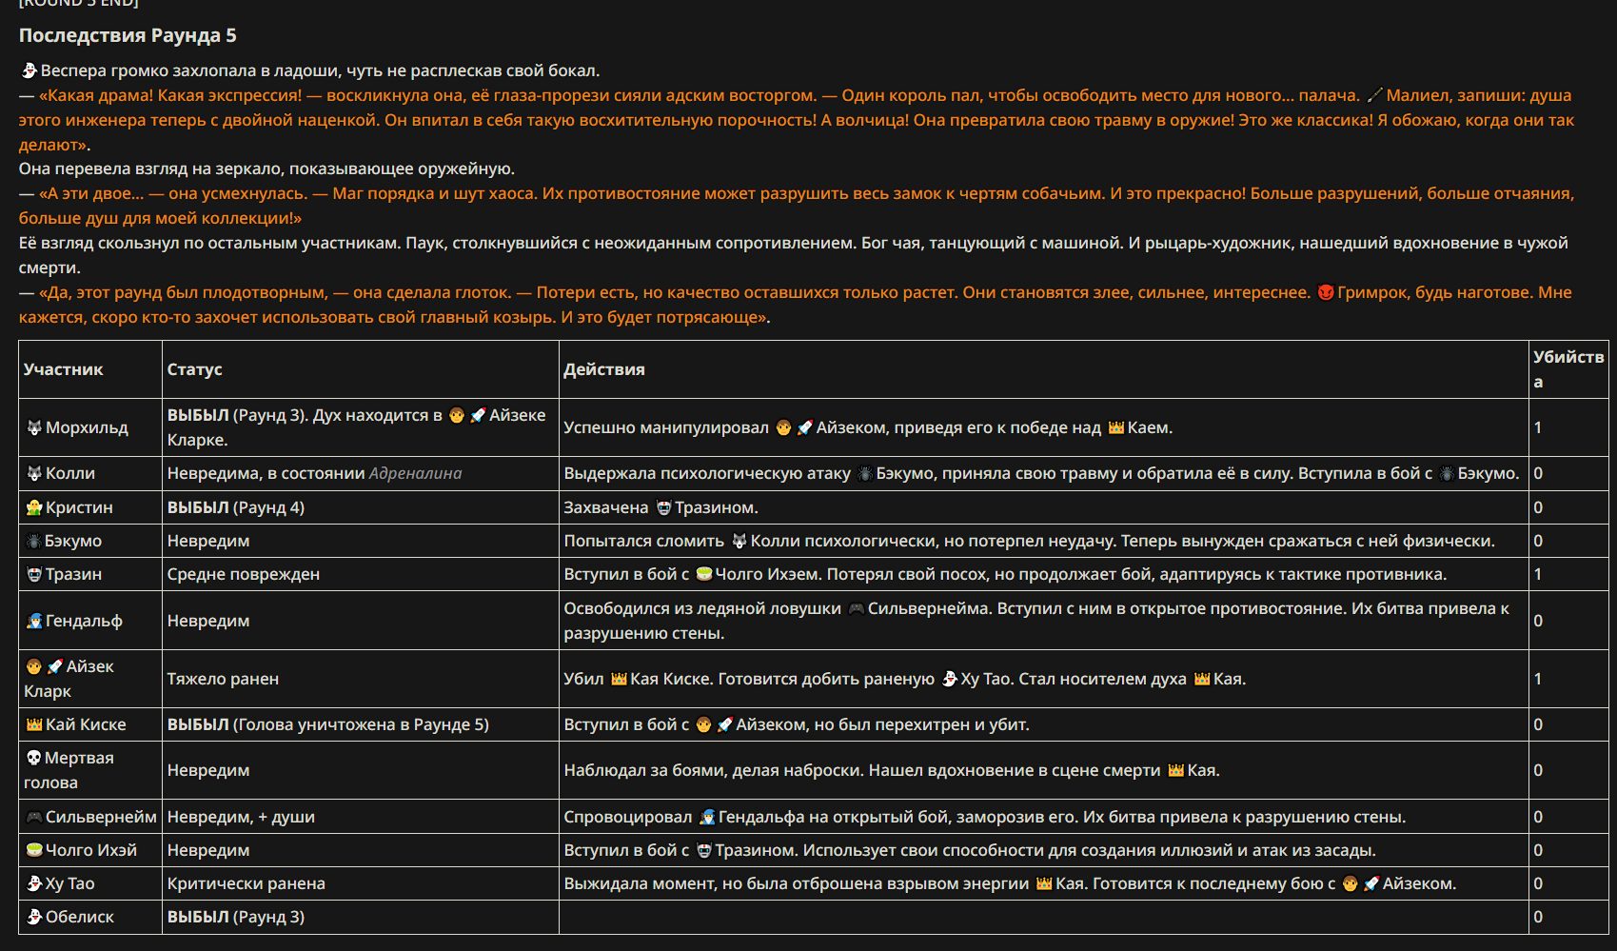Click the crown emoji beside Кай Киске in the participant column

coord(34,725)
